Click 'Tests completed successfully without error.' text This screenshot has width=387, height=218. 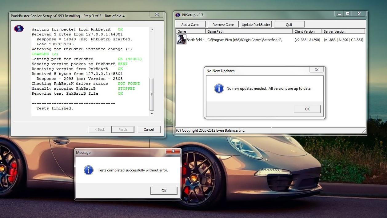tap(133, 170)
